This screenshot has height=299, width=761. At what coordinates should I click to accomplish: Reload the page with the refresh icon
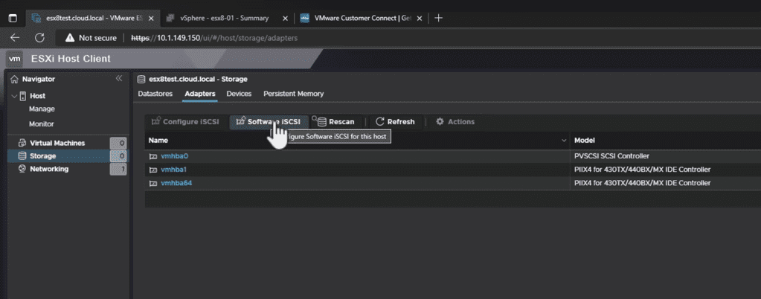coord(39,38)
